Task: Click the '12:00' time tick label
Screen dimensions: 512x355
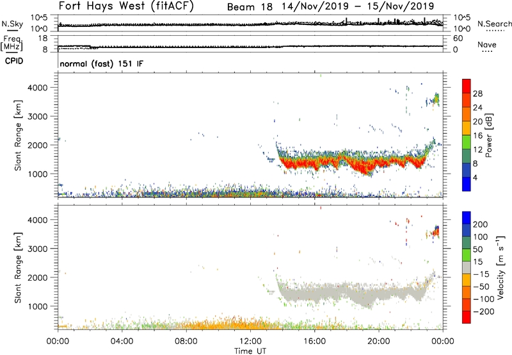Action: [250, 342]
